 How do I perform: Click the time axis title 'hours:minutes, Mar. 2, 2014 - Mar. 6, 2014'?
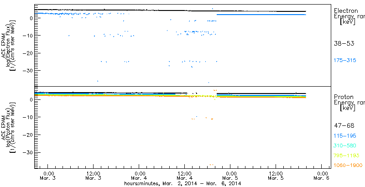[182, 184]
